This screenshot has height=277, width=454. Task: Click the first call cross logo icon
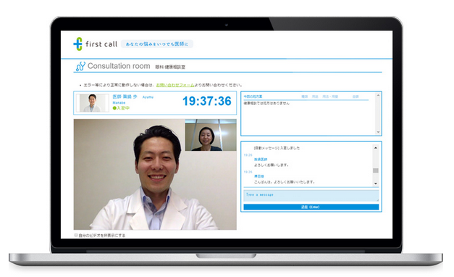[x=78, y=44]
